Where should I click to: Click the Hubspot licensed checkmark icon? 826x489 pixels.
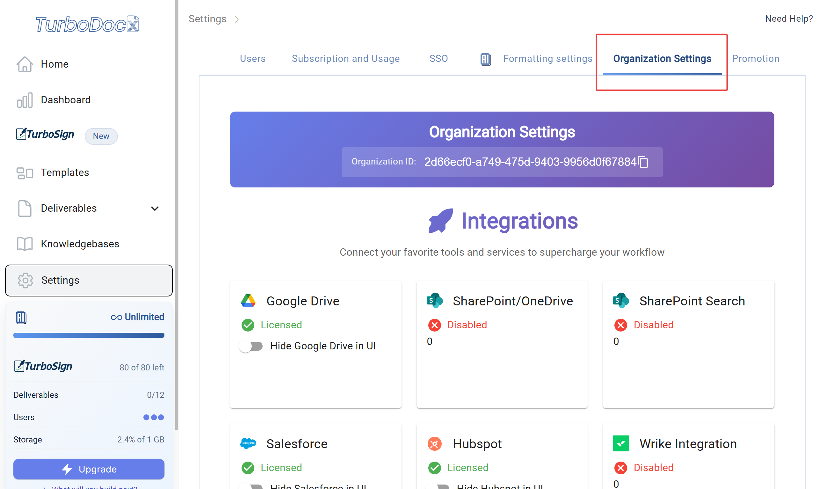434,468
